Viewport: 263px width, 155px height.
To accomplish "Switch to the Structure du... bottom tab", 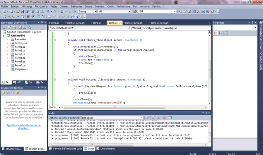I will tap(12, 149).
